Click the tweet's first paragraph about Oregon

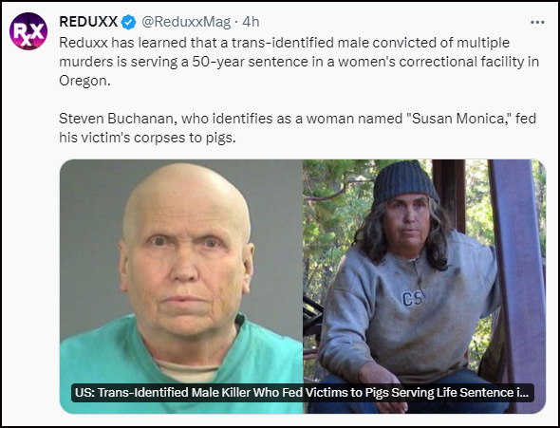299,62
